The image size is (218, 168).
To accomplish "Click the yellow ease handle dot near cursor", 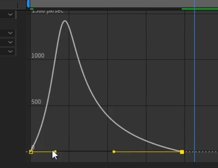I will 55,151.
